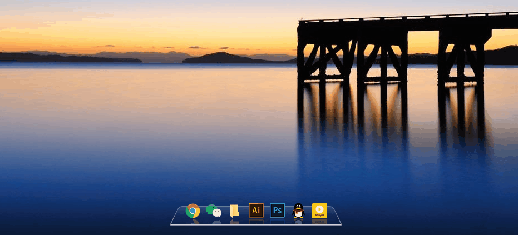The image size is (518, 235).
Task: Open Google Chrome from the dock
Action: 193,211
